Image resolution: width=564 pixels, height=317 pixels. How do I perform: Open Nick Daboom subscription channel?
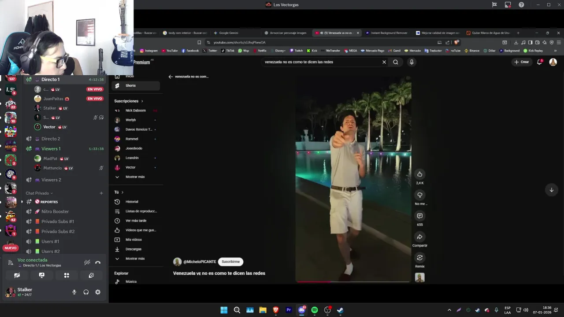coord(135,111)
